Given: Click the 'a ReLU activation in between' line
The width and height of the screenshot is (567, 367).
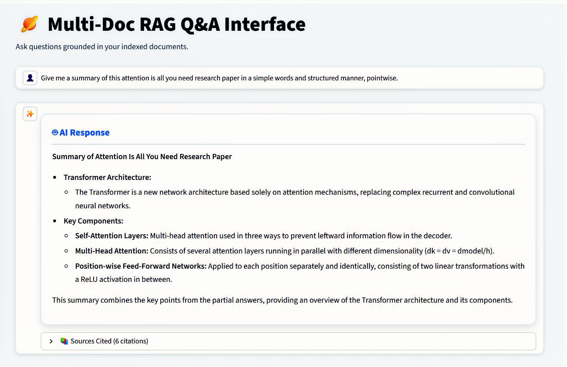Looking at the screenshot, I should click(x=124, y=279).
